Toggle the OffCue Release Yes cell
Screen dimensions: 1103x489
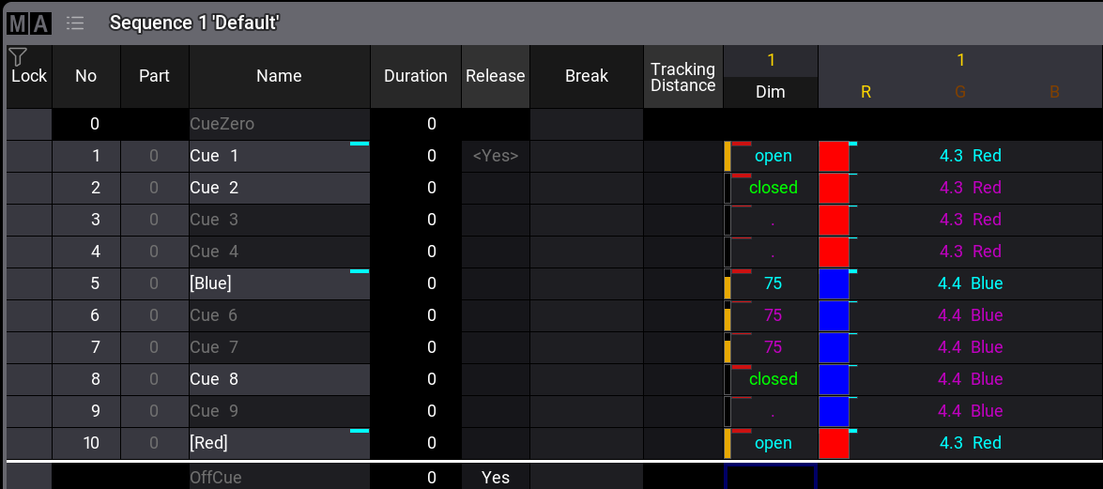495,477
